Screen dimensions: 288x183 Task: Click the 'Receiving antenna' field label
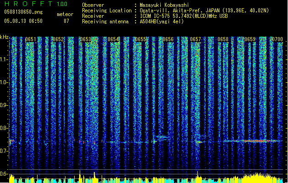[105, 22]
